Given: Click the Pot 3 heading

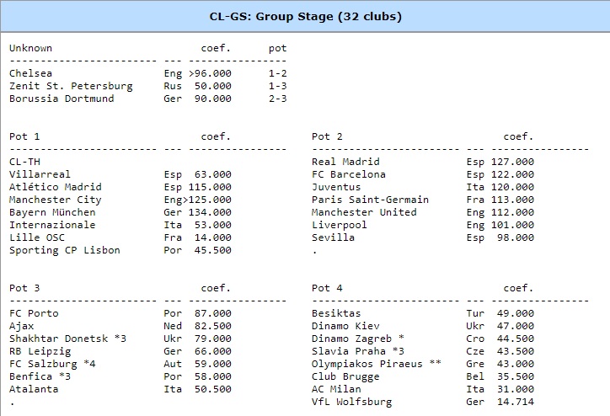Looking at the screenshot, I should pyautogui.click(x=24, y=288).
